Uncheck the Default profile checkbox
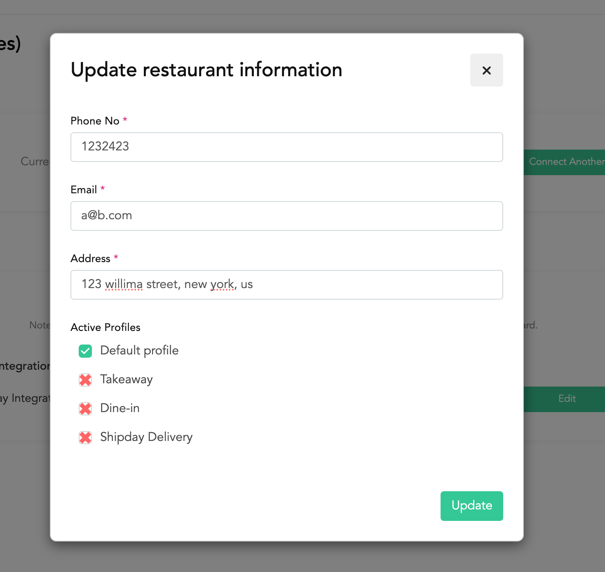 click(85, 351)
